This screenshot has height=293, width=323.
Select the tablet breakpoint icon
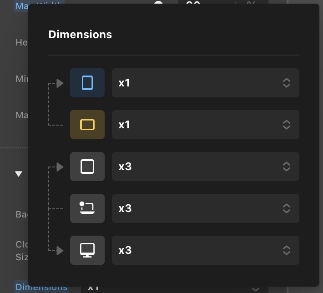[x=87, y=167]
